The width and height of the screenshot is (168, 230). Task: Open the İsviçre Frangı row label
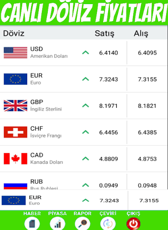pyautogui.click(x=46, y=136)
